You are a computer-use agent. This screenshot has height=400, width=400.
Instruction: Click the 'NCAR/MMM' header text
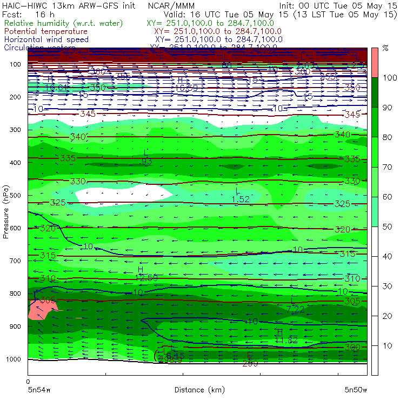171,5
